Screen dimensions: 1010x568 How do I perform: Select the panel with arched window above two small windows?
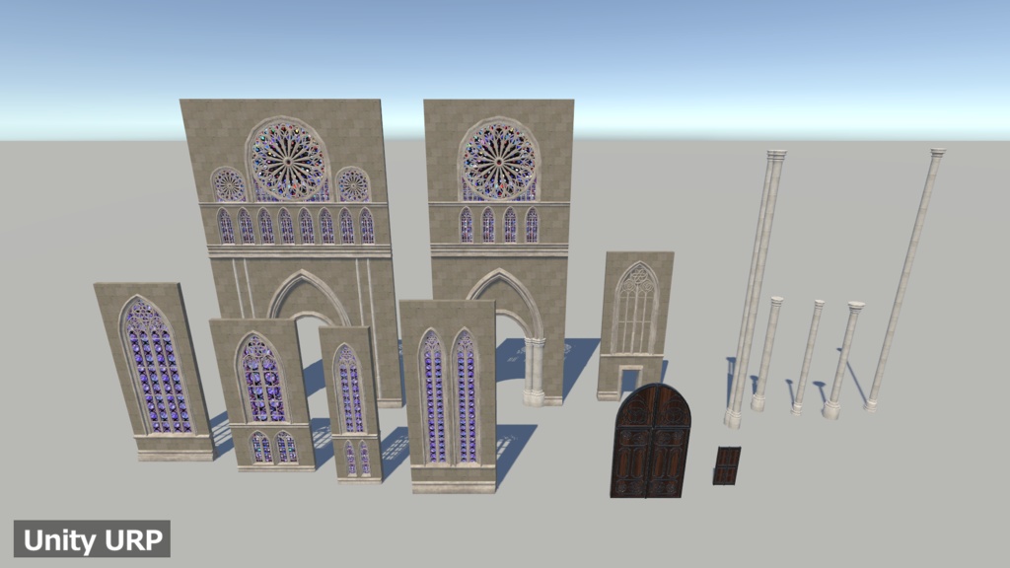(x=262, y=394)
